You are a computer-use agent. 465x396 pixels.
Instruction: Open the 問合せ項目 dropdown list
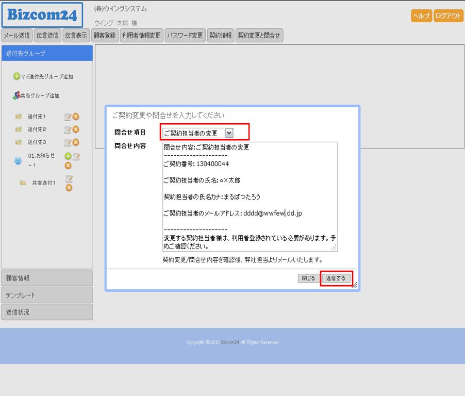coord(229,133)
